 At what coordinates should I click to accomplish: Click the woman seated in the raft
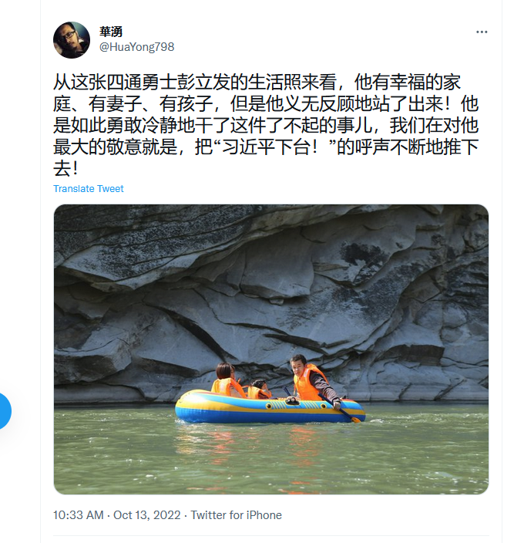coord(227,380)
